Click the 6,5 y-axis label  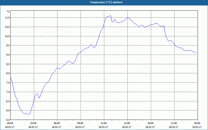[8, 101]
